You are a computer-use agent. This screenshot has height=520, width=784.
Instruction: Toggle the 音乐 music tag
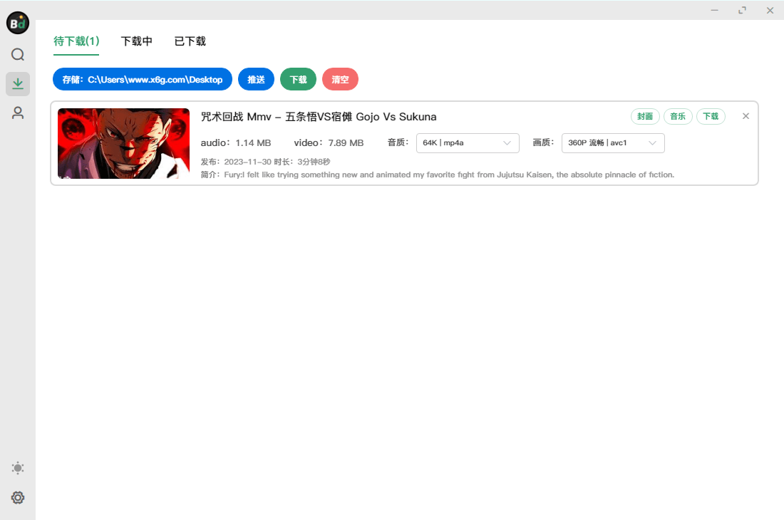(678, 115)
